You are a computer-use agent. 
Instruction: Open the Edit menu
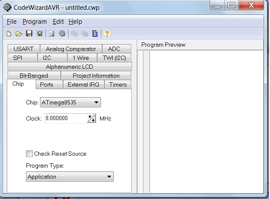pyautogui.click(x=58, y=22)
